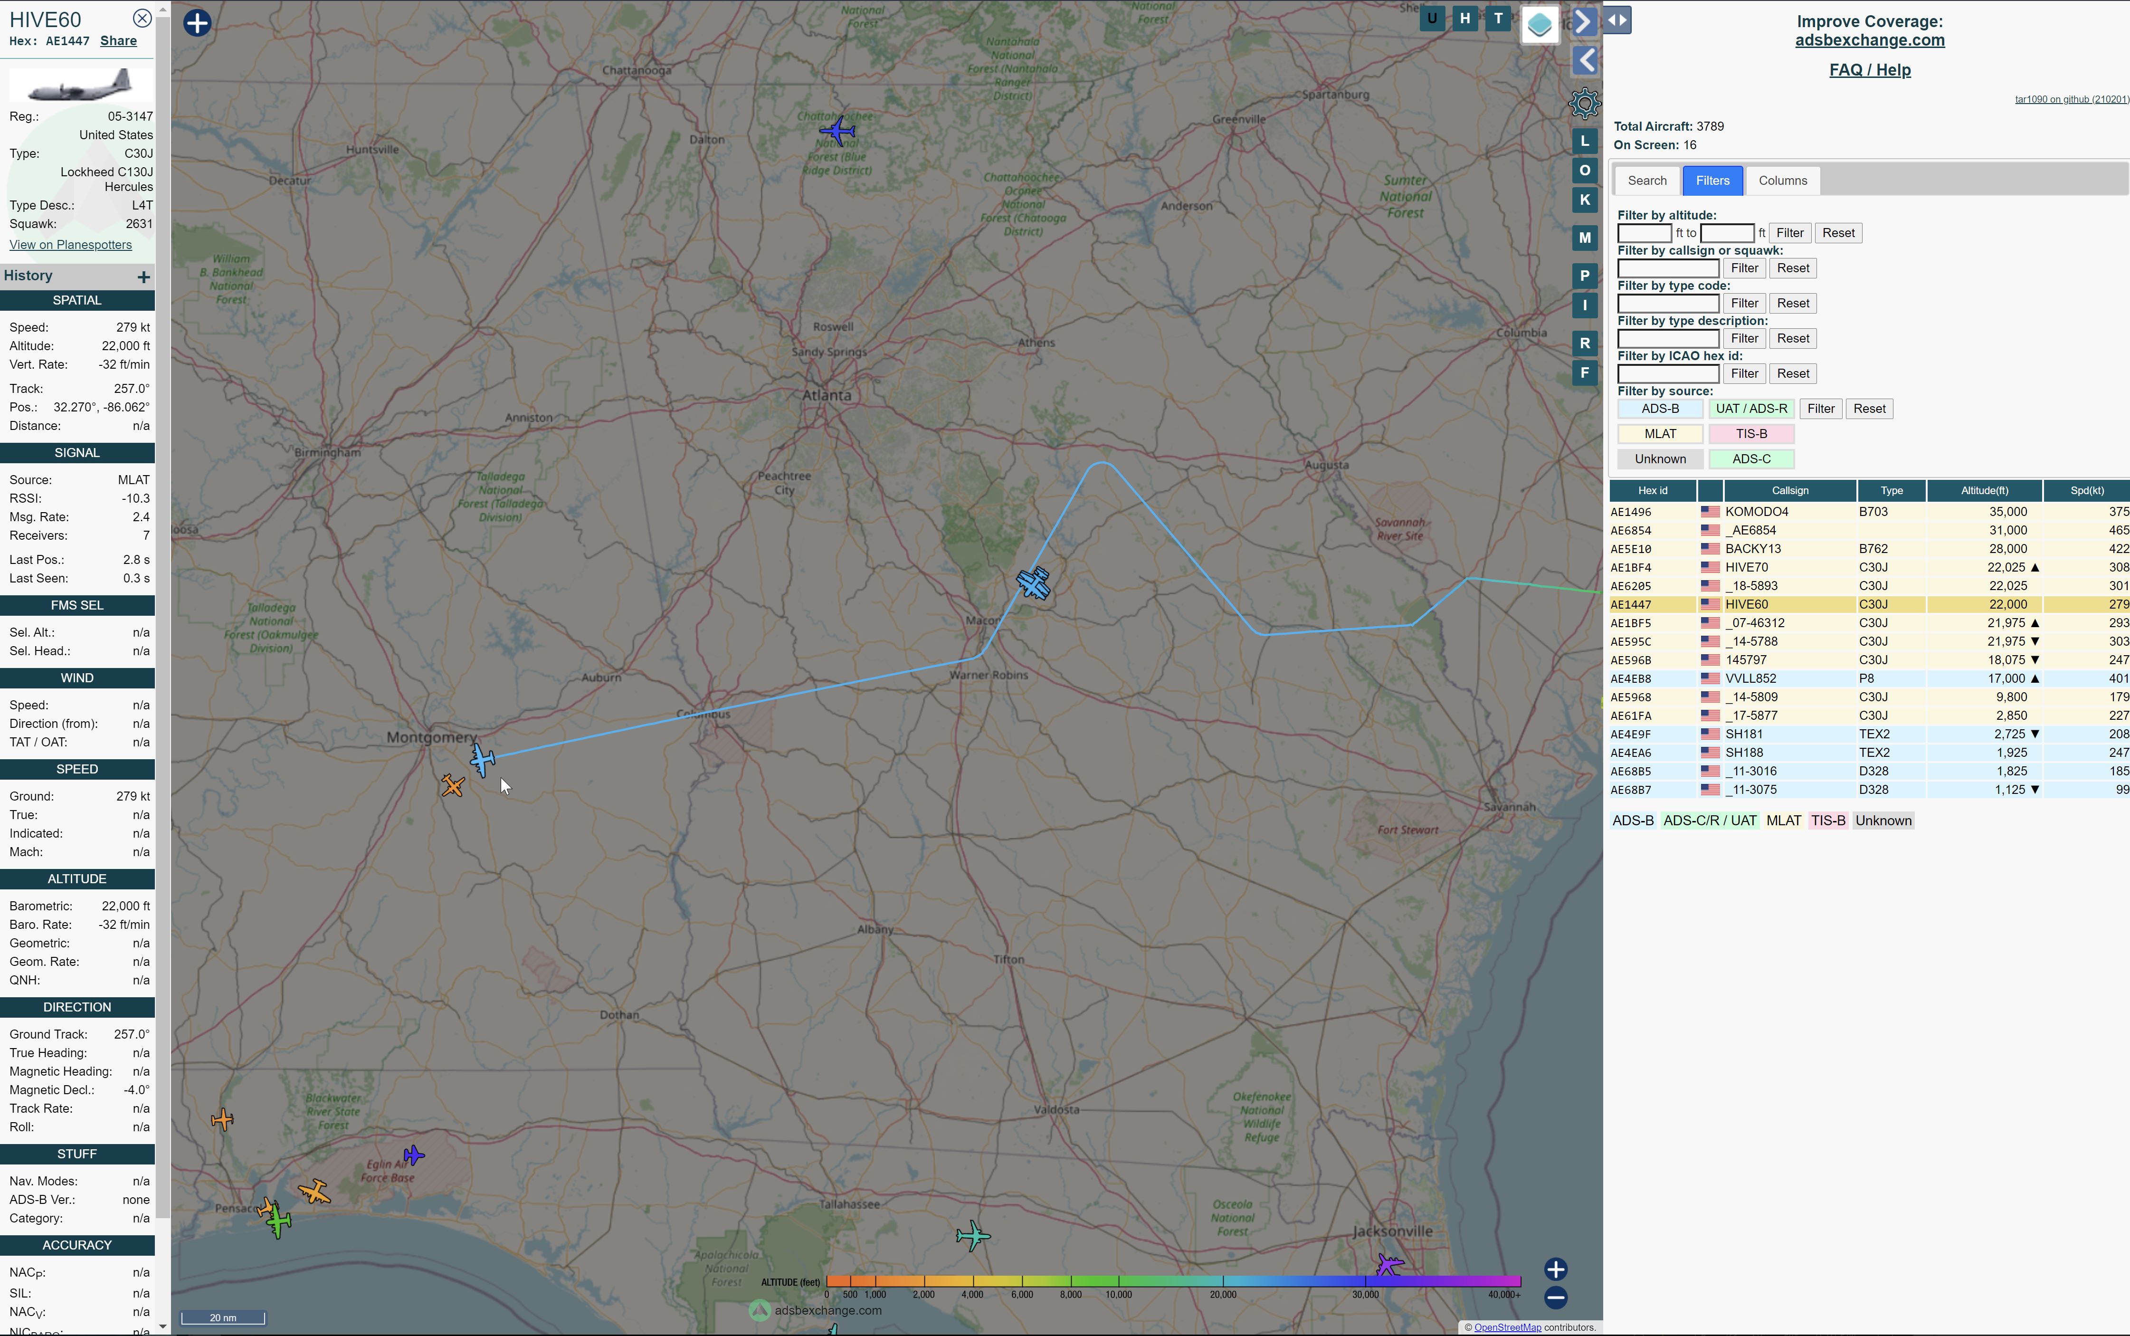2130x1336 pixels.
Task: Switch to the Columns tab
Action: click(1782, 180)
